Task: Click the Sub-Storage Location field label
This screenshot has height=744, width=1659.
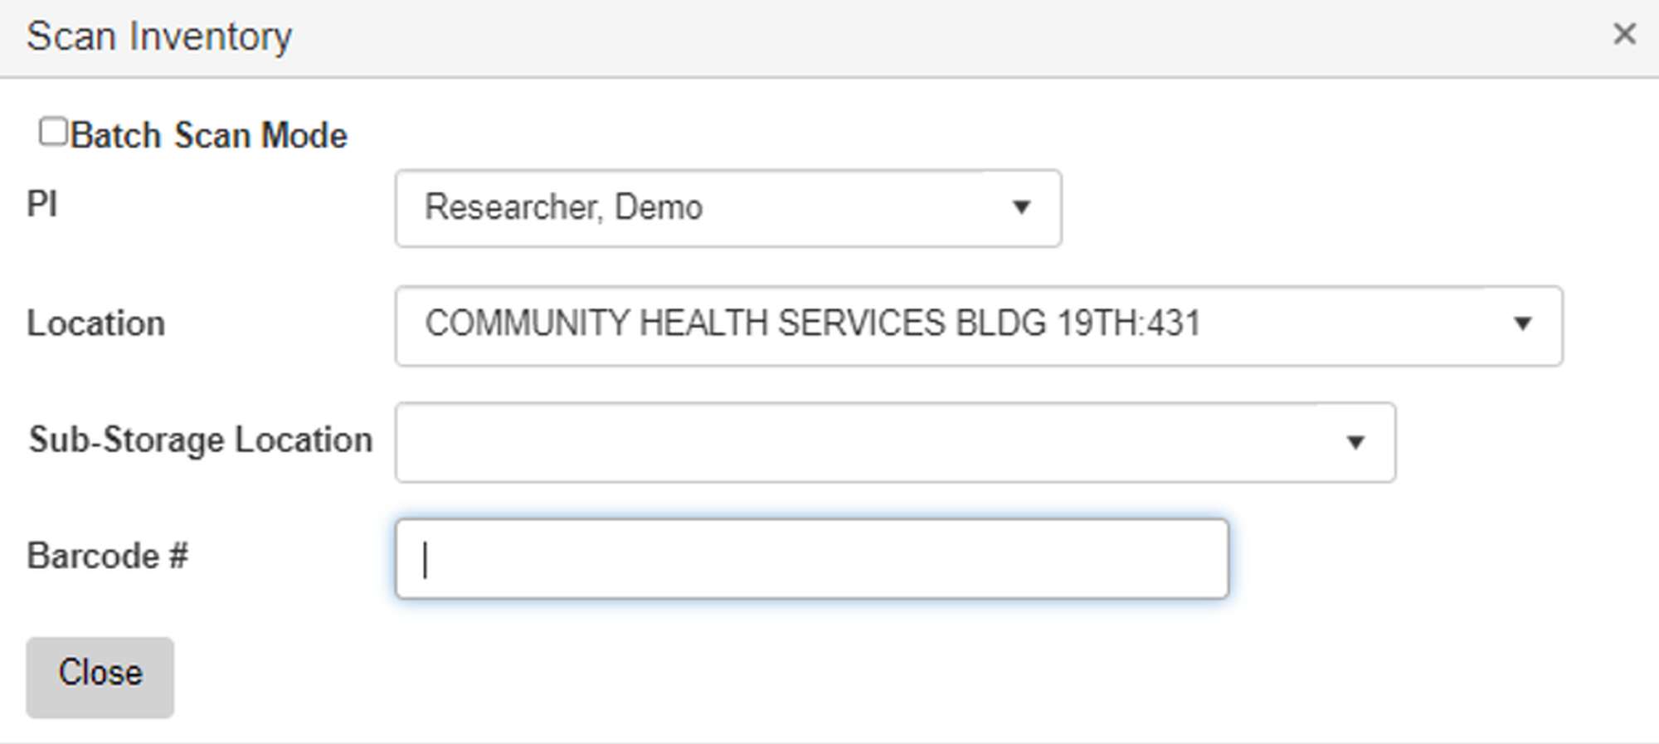Action: coord(200,440)
